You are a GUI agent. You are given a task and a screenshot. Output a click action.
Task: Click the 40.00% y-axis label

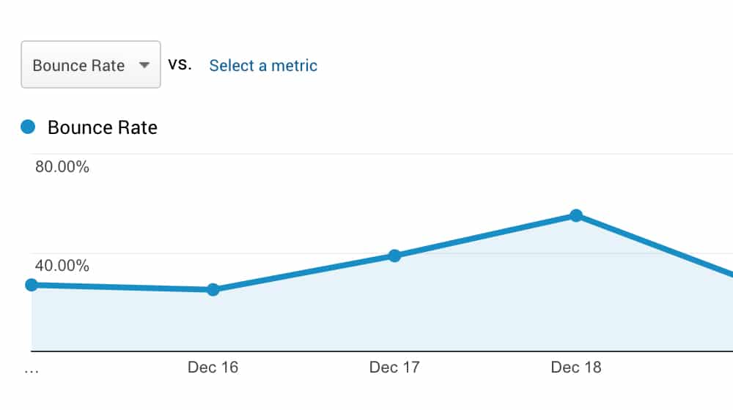(x=62, y=266)
